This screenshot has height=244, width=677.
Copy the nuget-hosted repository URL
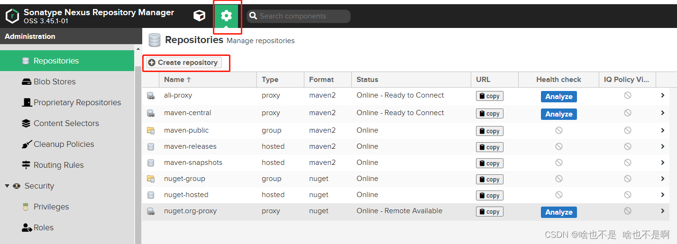[x=489, y=196]
